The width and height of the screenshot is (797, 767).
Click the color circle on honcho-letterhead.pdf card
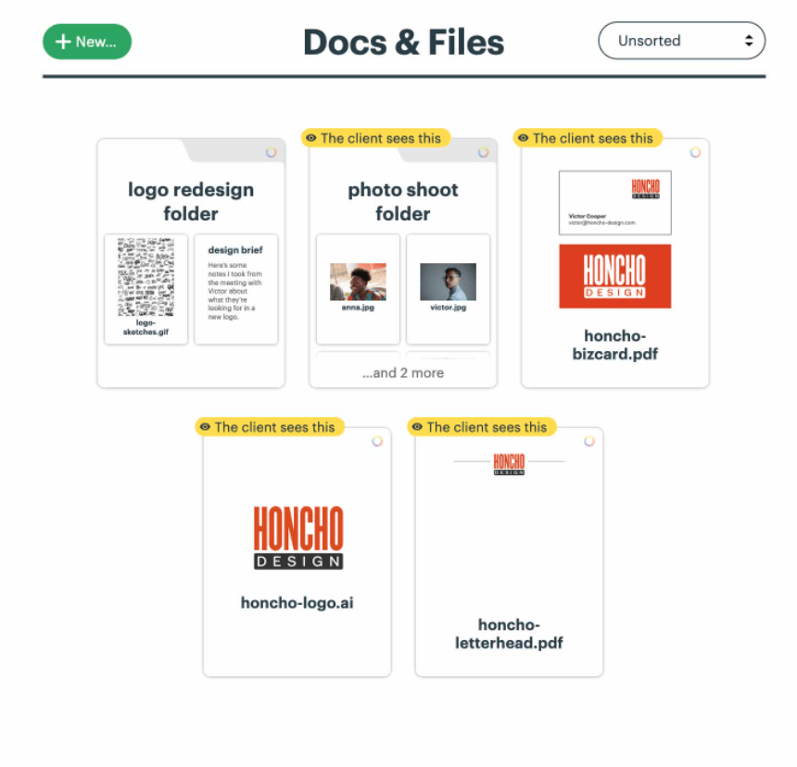pyautogui.click(x=589, y=441)
